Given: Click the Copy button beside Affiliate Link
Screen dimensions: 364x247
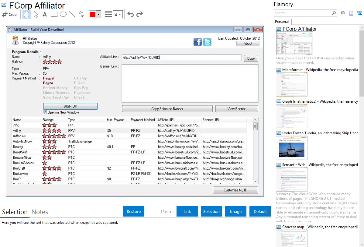Looking at the screenshot, I should 251,58.
